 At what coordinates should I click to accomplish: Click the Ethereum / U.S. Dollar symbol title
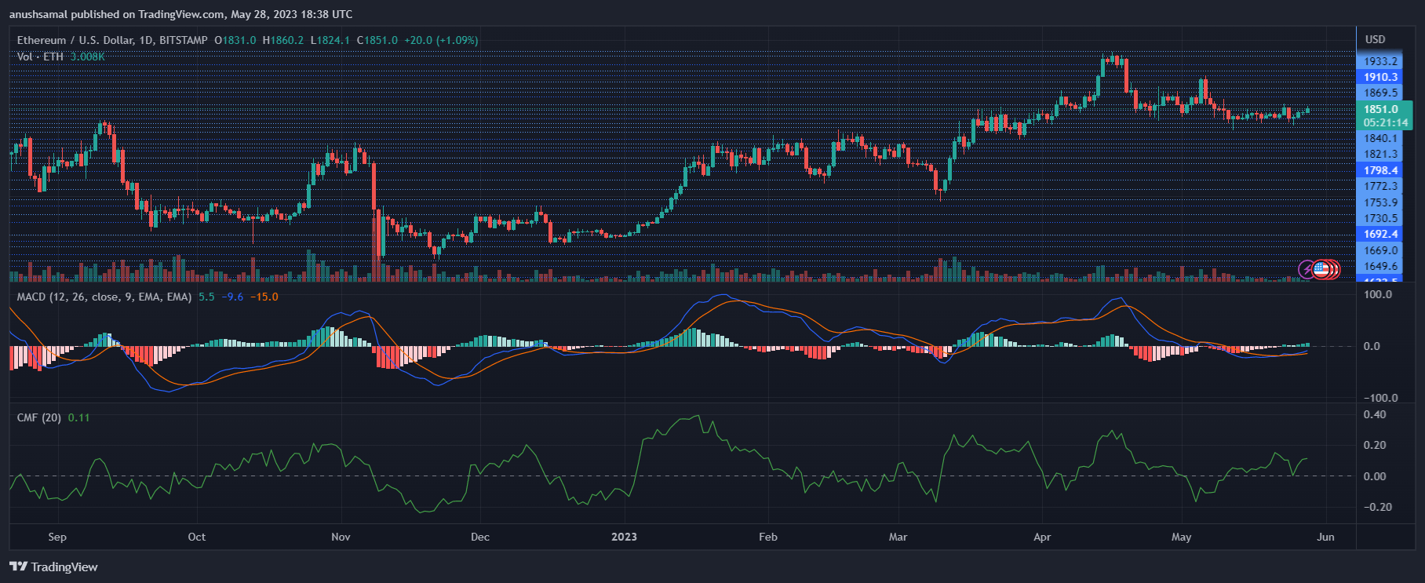click(112, 40)
